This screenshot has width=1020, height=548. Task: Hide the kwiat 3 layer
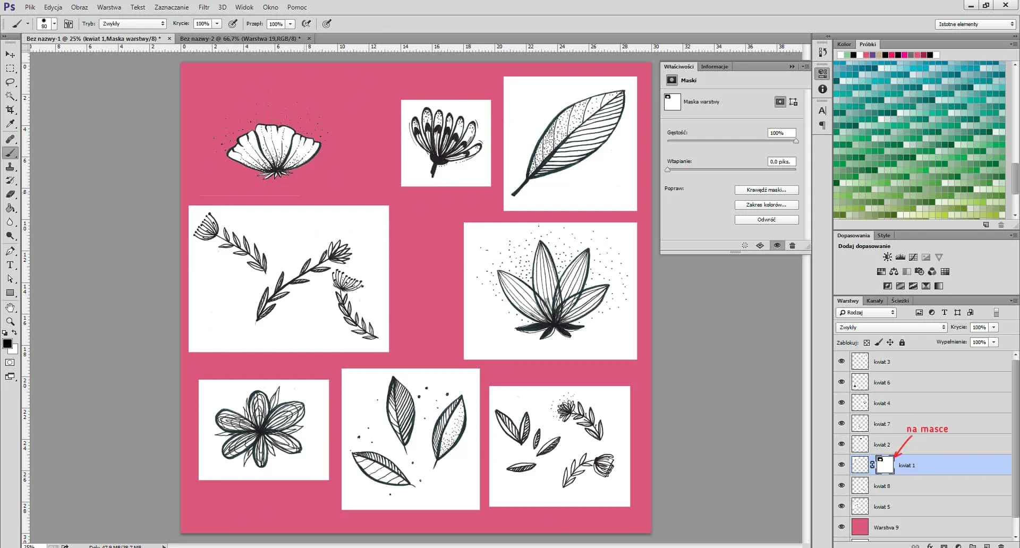841,361
